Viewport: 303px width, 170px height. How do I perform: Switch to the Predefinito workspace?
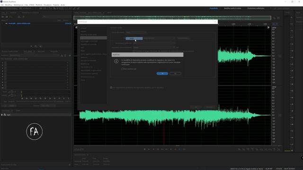point(214,8)
